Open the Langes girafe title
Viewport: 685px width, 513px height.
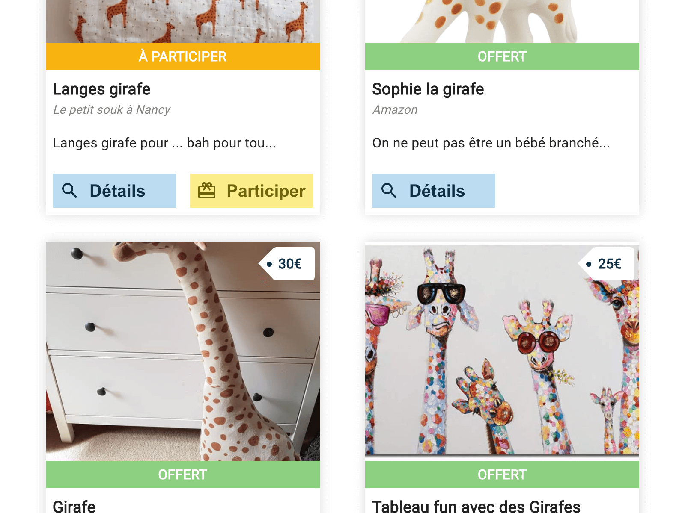click(x=101, y=89)
